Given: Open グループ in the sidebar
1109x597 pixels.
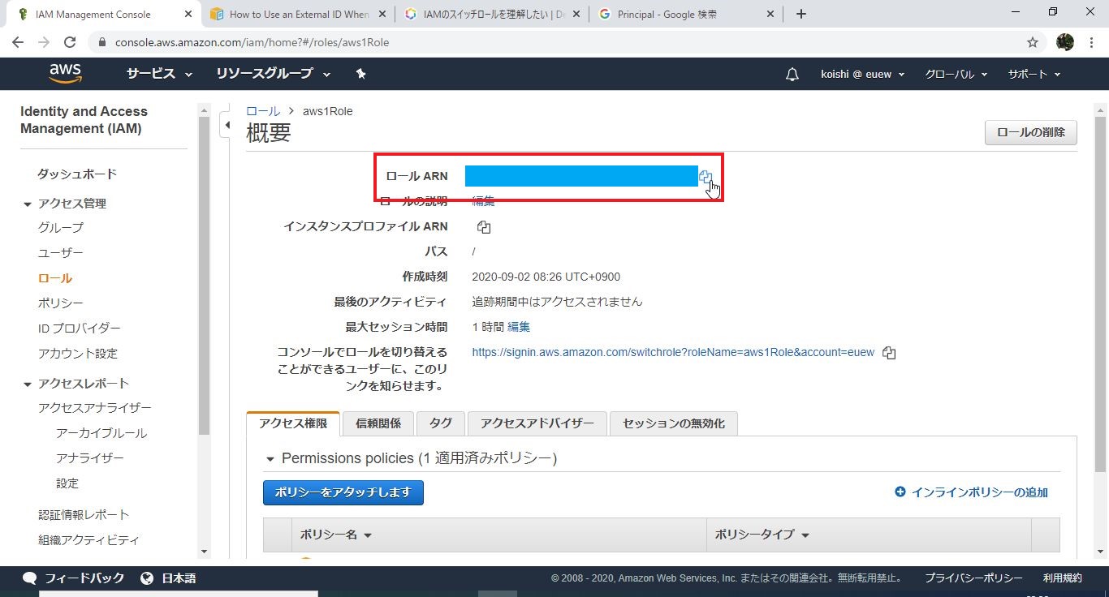Looking at the screenshot, I should [x=61, y=228].
